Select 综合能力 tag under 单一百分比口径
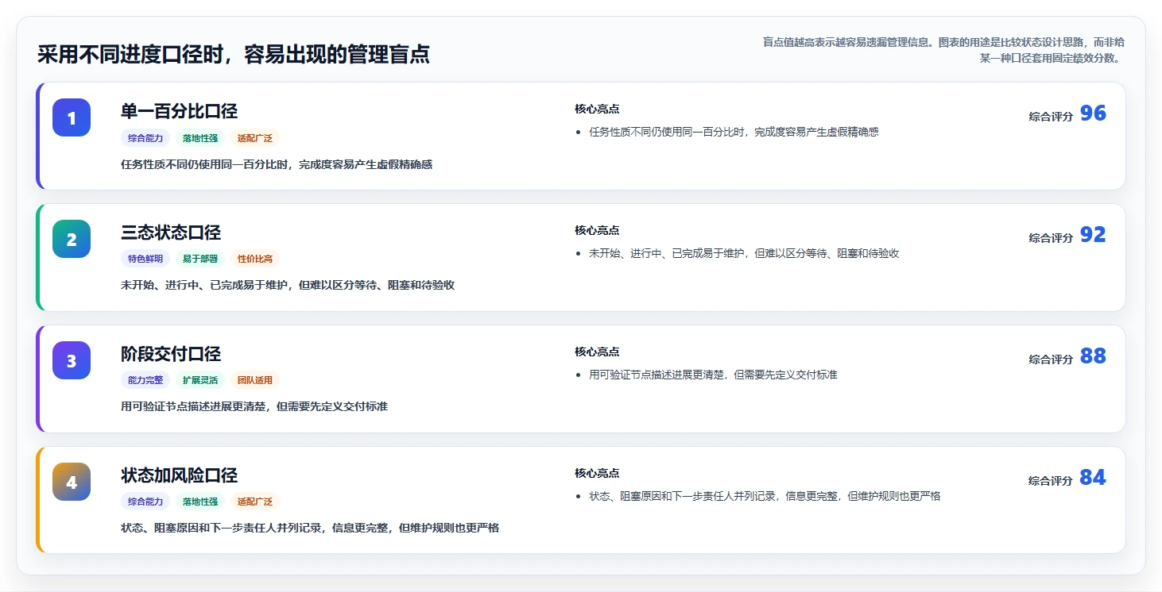Viewport: 1162px width, 592px height. pyautogui.click(x=145, y=138)
